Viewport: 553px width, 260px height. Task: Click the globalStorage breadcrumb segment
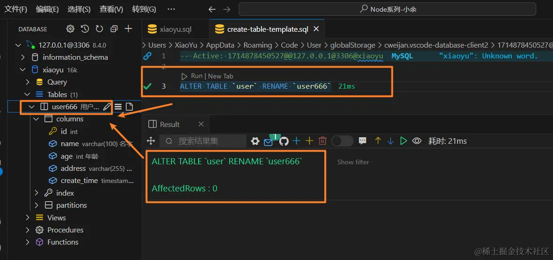[x=353, y=45]
